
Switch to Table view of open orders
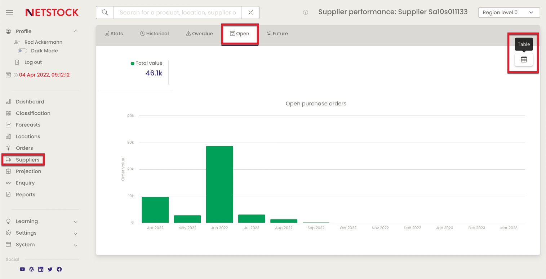pyautogui.click(x=523, y=60)
